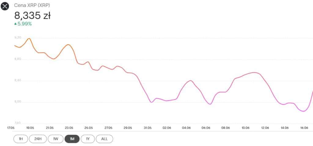Click the 8,00 price axis label

pyautogui.click(x=17, y=102)
